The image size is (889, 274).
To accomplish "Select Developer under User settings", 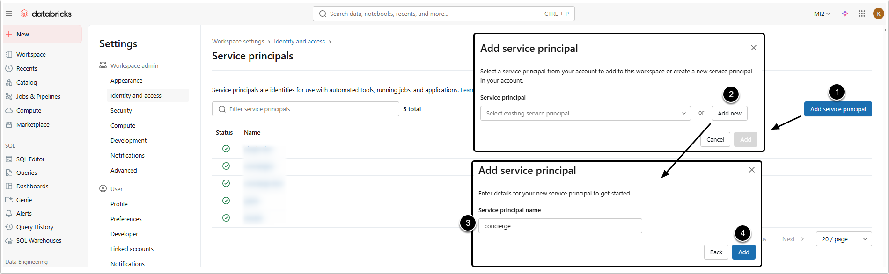I will tap(124, 234).
